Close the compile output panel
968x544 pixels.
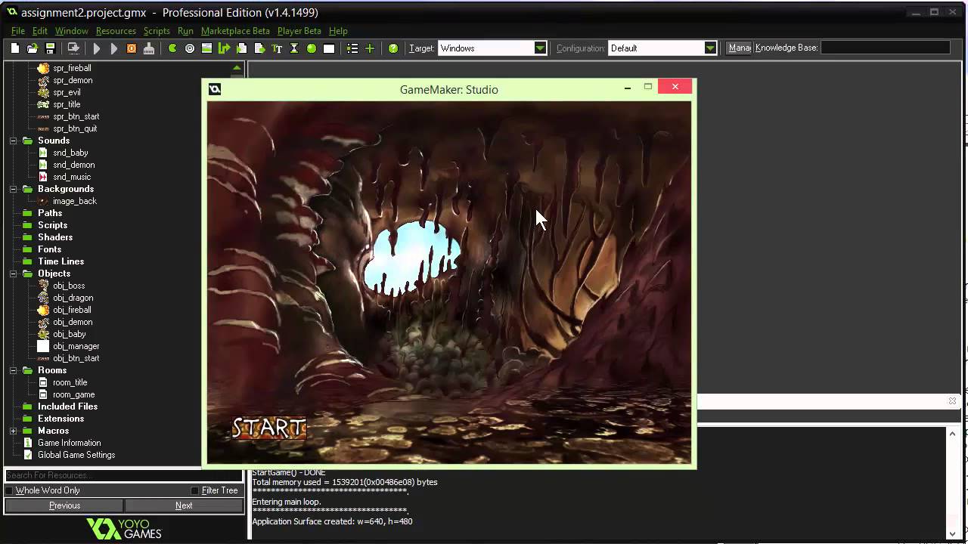click(952, 400)
